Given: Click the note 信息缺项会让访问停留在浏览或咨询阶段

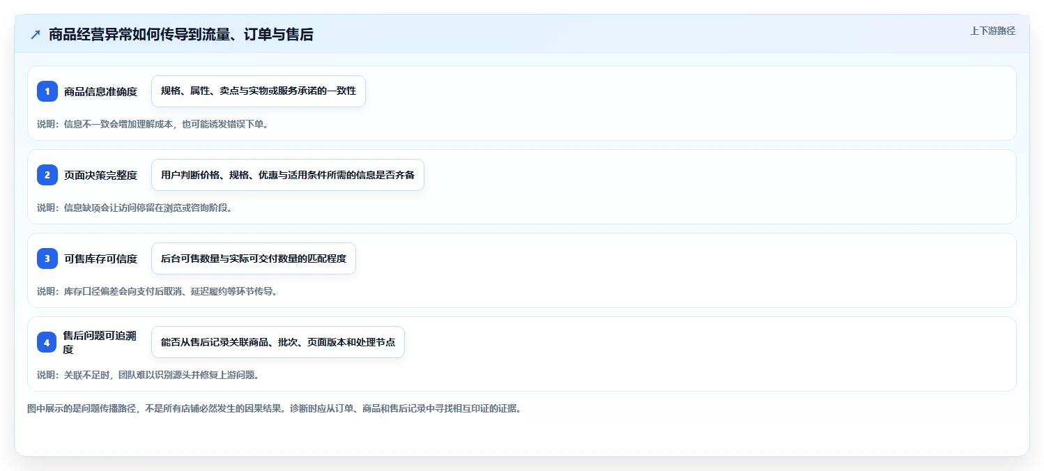Looking at the screenshot, I should [135, 208].
